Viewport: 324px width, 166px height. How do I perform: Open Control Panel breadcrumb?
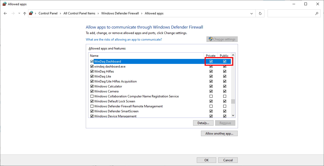coord(48,13)
